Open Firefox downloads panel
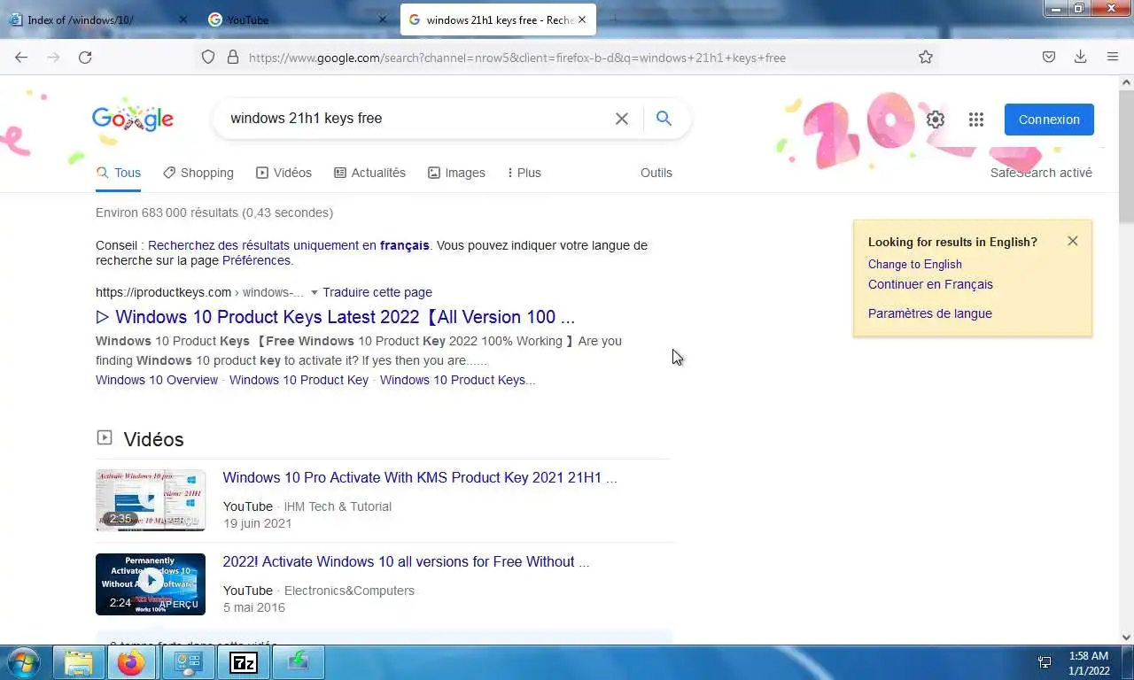 click(x=1080, y=57)
